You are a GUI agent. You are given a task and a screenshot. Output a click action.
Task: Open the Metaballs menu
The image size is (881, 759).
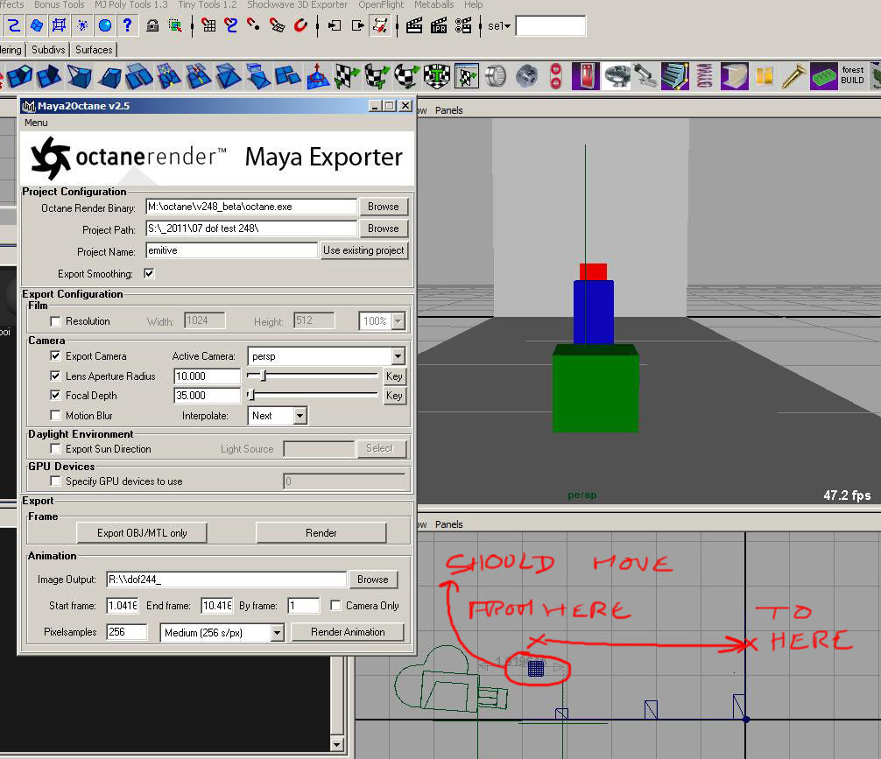pyautogui.click(x=433, y=4)
